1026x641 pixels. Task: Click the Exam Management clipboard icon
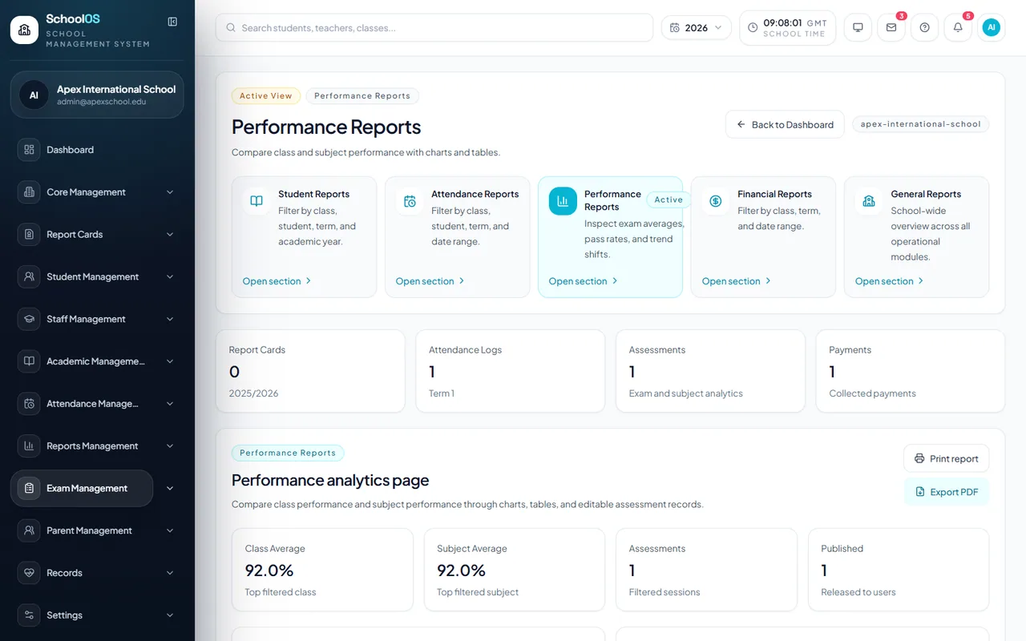[x=29, y=488]
